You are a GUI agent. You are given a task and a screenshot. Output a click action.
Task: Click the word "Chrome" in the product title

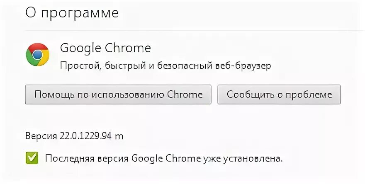(x=129, y=48)
